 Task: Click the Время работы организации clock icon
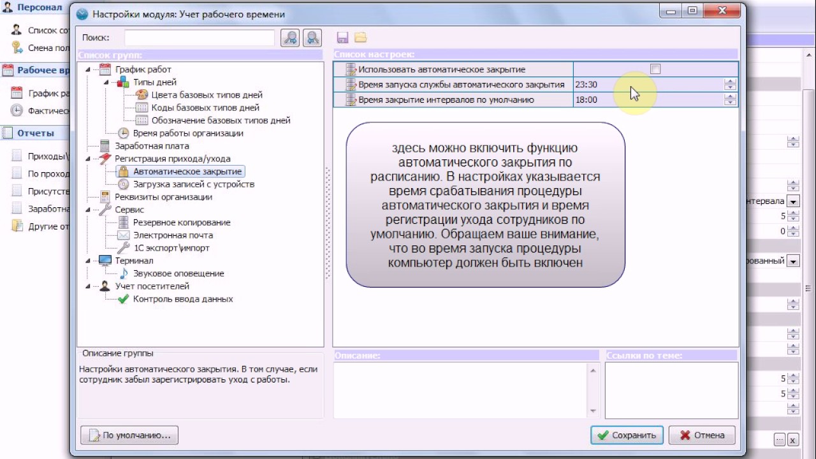(x=124, y=133)
